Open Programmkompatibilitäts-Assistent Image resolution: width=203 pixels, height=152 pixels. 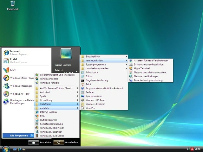(104, 88)
